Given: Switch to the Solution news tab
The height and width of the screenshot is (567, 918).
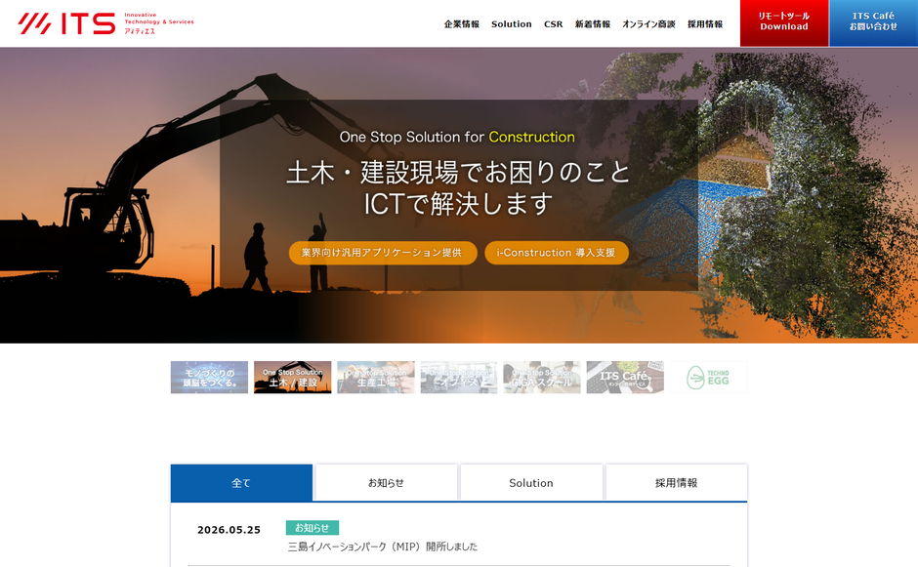Looking at the screenshot, I should coord(531,483).
